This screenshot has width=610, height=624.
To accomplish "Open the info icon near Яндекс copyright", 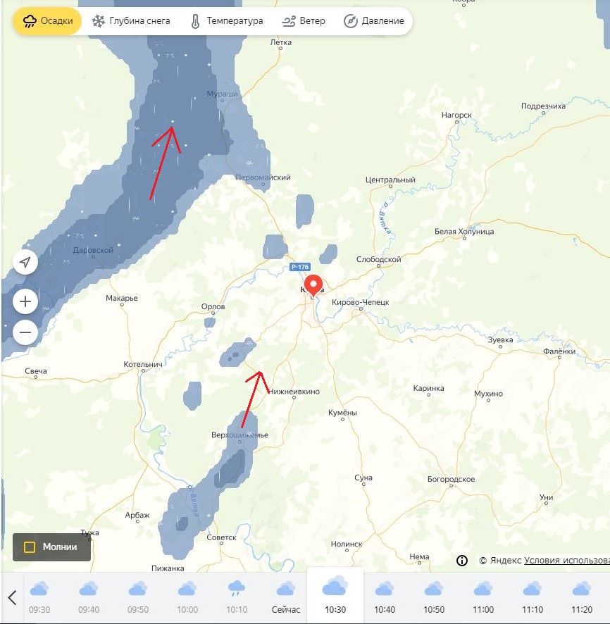I will [x=462, y=561].
